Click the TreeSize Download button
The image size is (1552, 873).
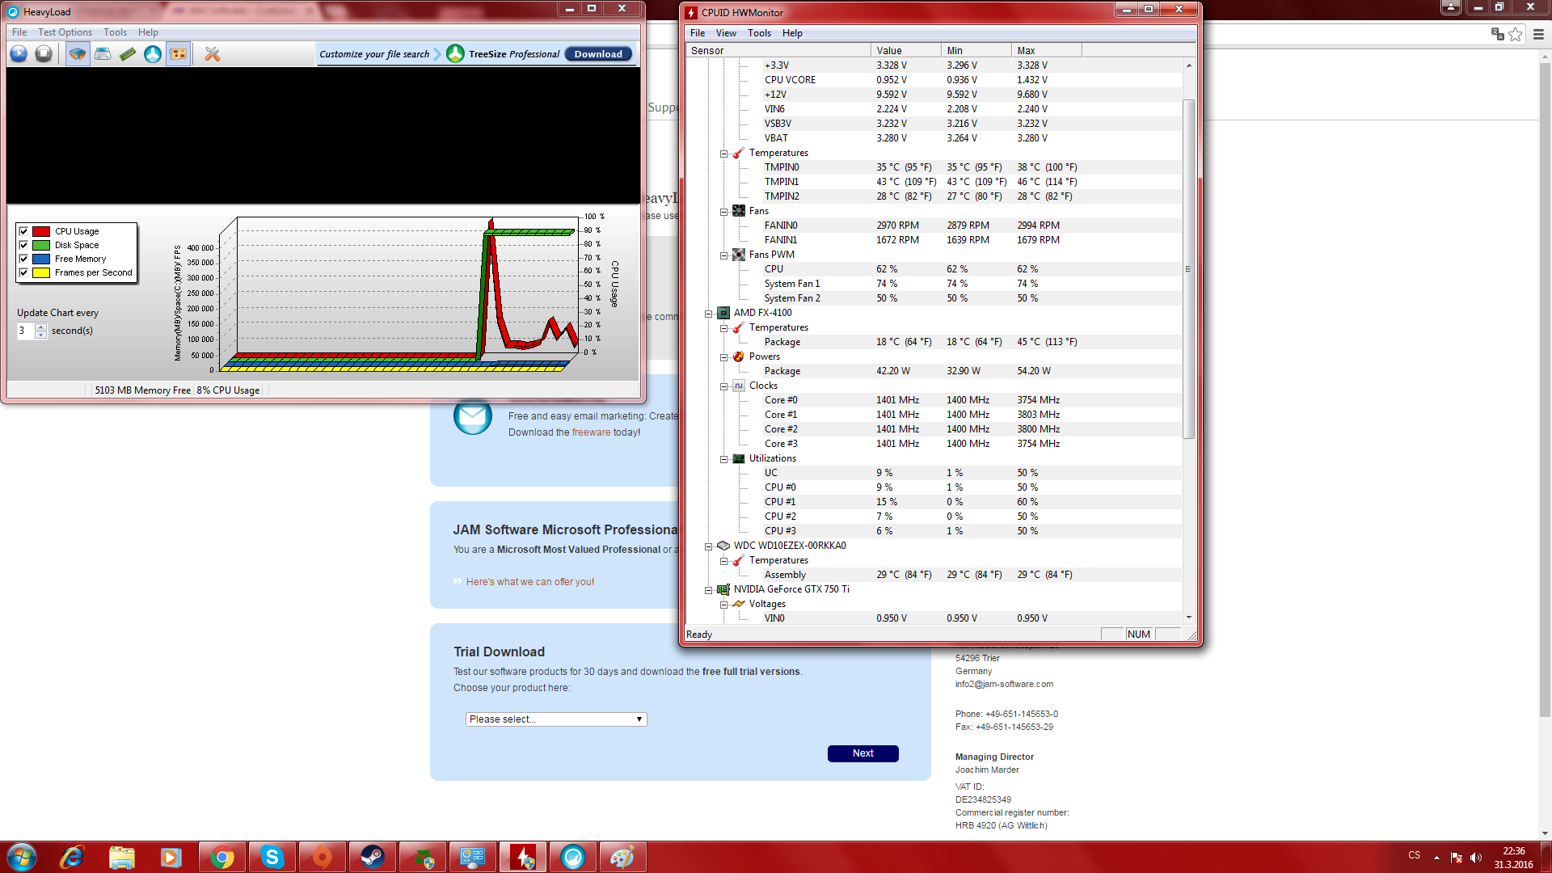pyautogui.click(x=598, y=54)
